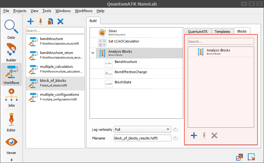Open the File menu
Image resolution: width=264 pixels, height=163 pixels.
pos(6,11)
